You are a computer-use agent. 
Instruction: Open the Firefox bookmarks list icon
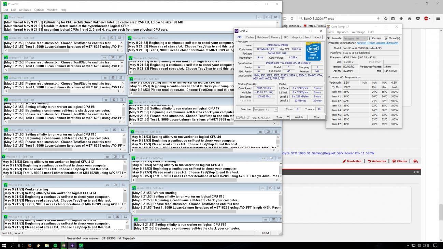(393, 19)
